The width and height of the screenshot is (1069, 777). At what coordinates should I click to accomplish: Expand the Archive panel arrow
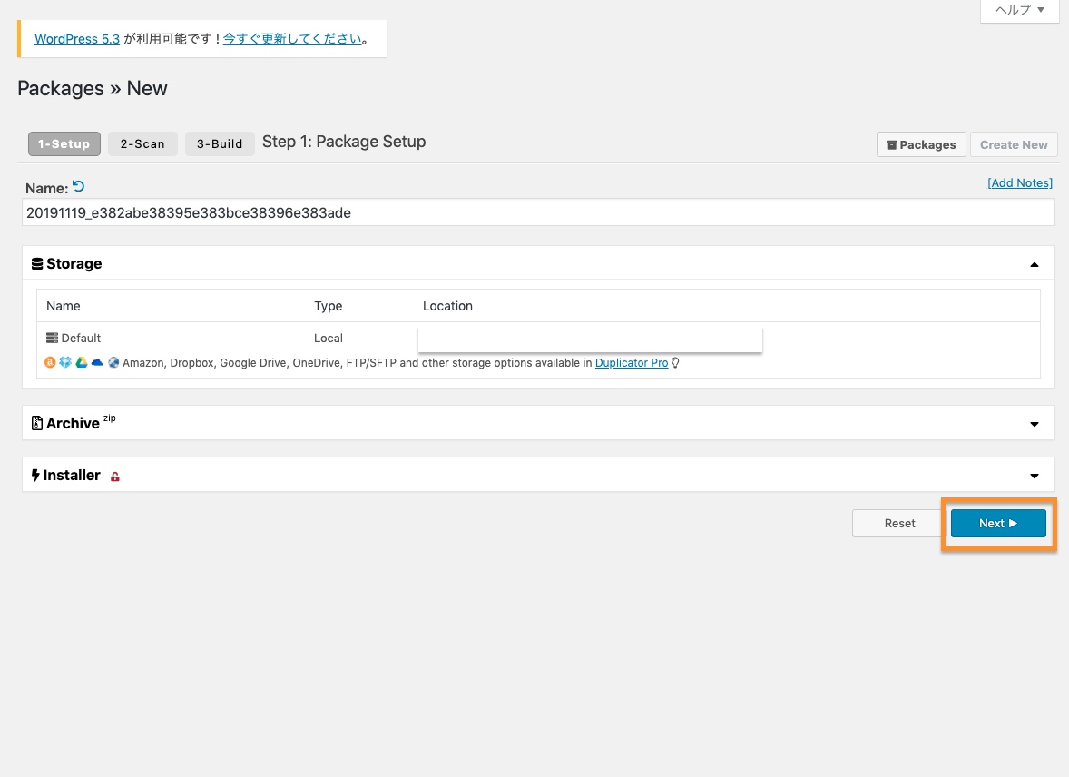(1034, 424)
